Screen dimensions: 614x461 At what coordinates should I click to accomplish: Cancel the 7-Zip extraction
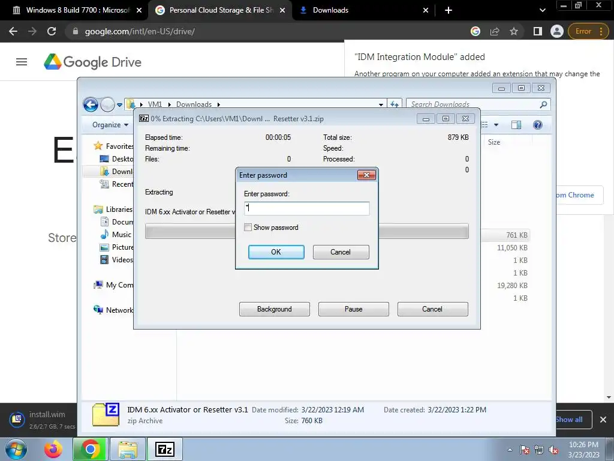432,309
